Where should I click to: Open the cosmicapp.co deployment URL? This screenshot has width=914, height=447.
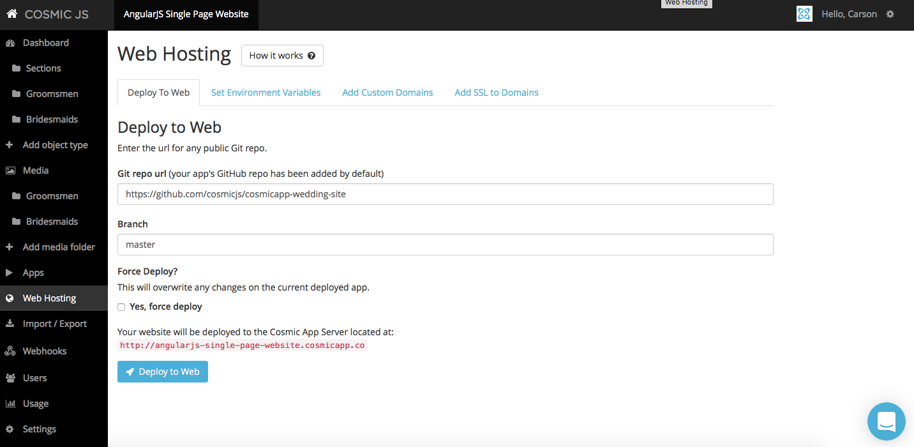pos(243,345)
